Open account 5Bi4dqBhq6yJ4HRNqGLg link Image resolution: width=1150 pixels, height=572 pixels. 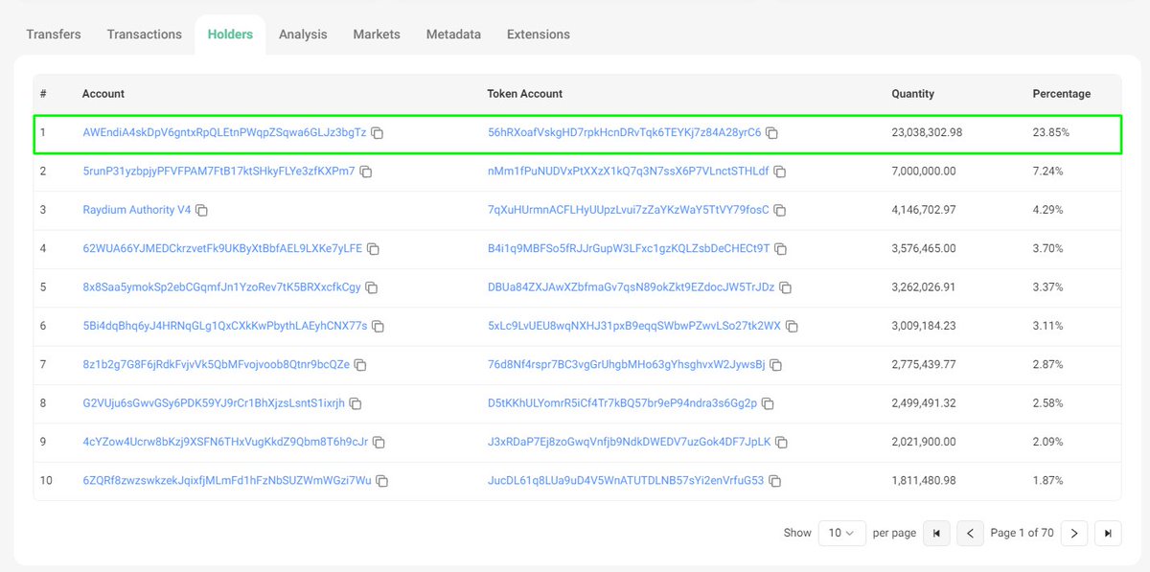(x=225, y=326)
